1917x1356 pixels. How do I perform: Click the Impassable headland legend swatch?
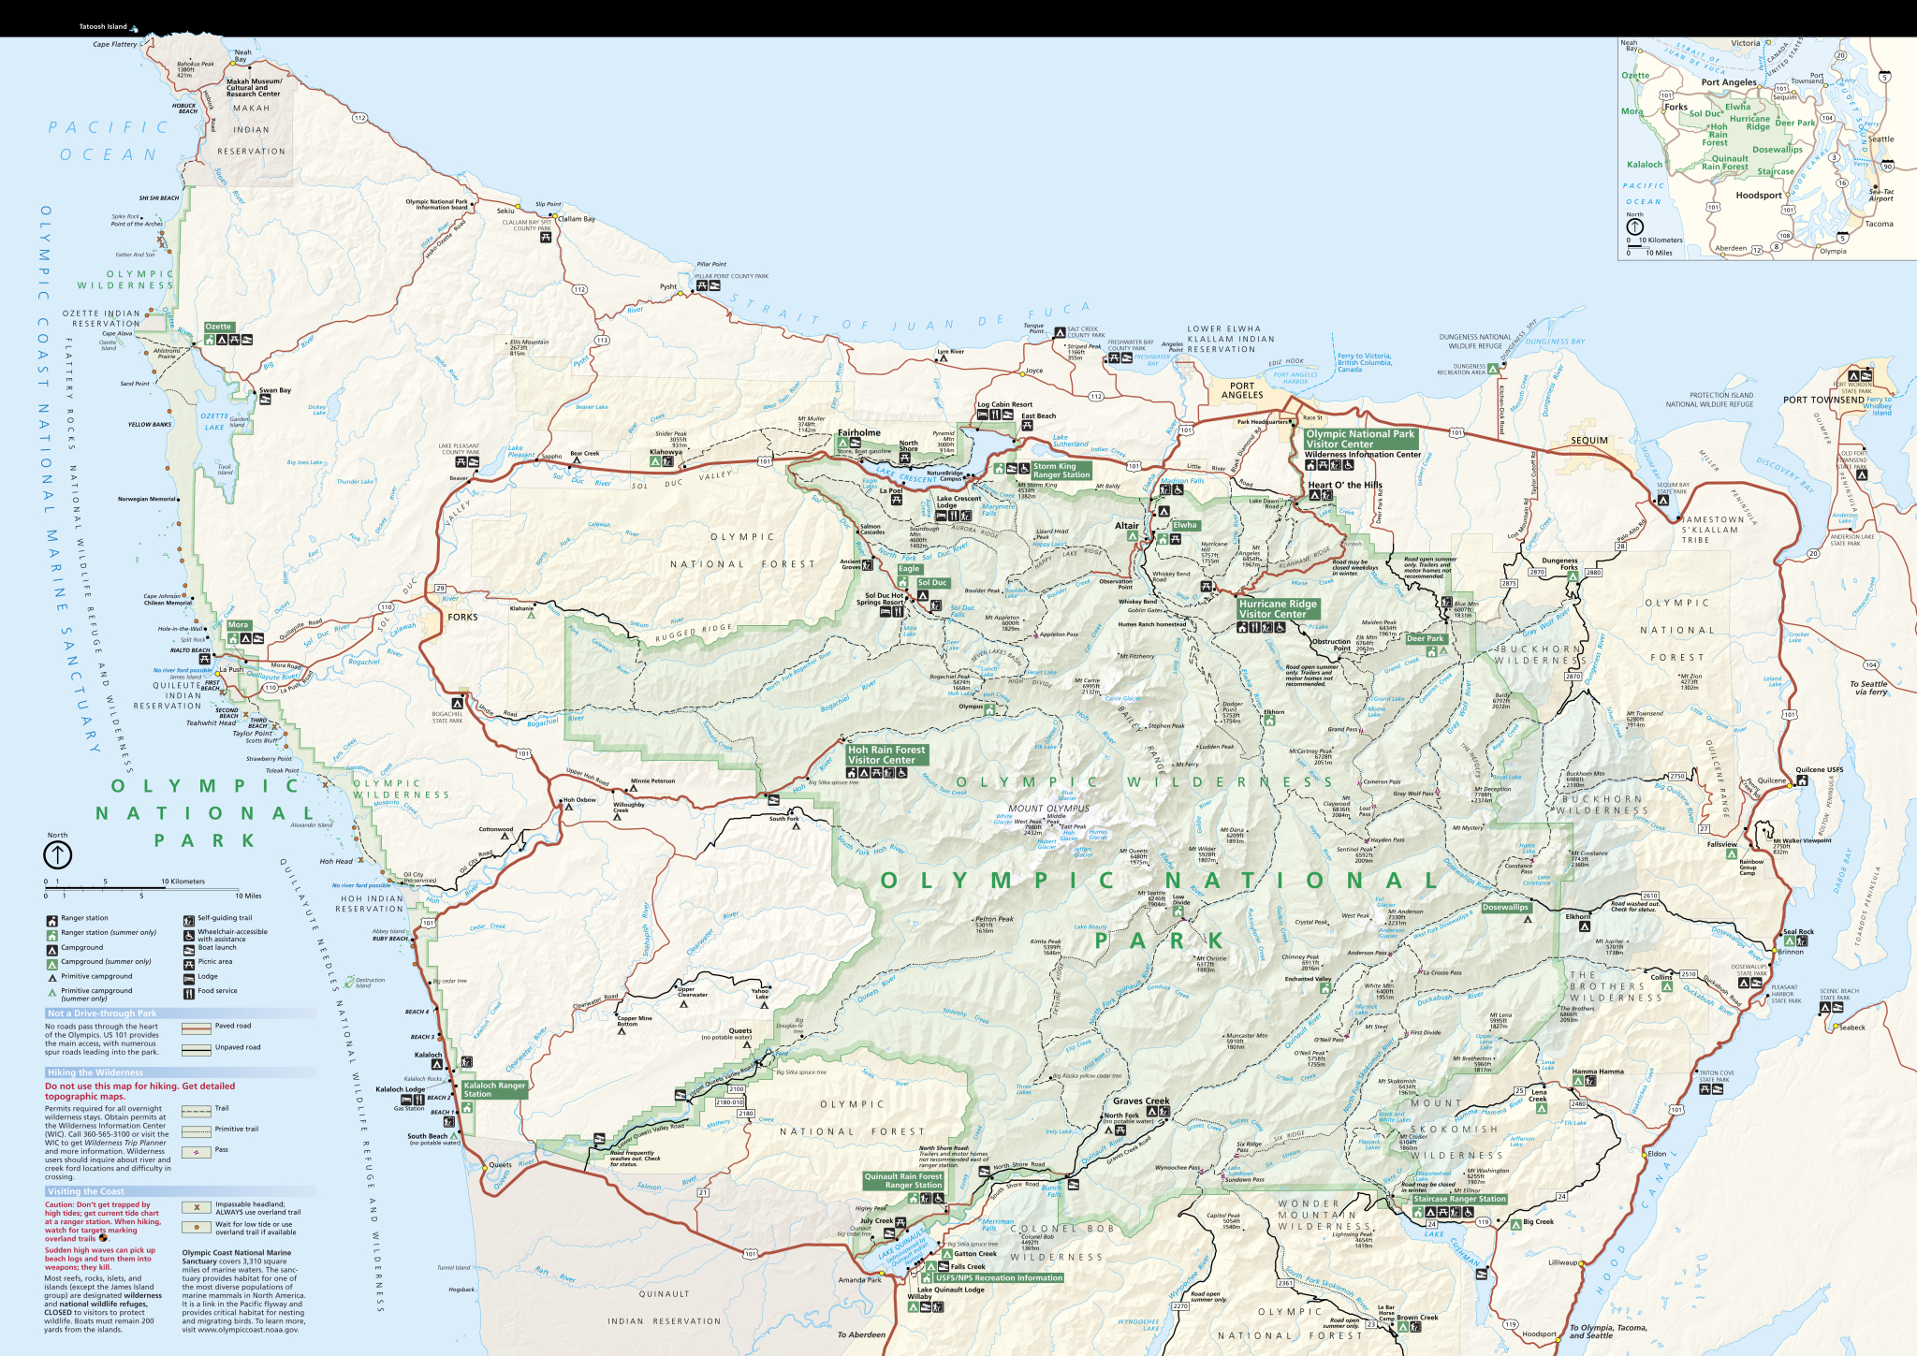click(197, 1207)
